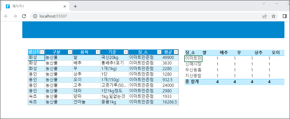
Task: Open a new tab with plus button
Action: 75,6
